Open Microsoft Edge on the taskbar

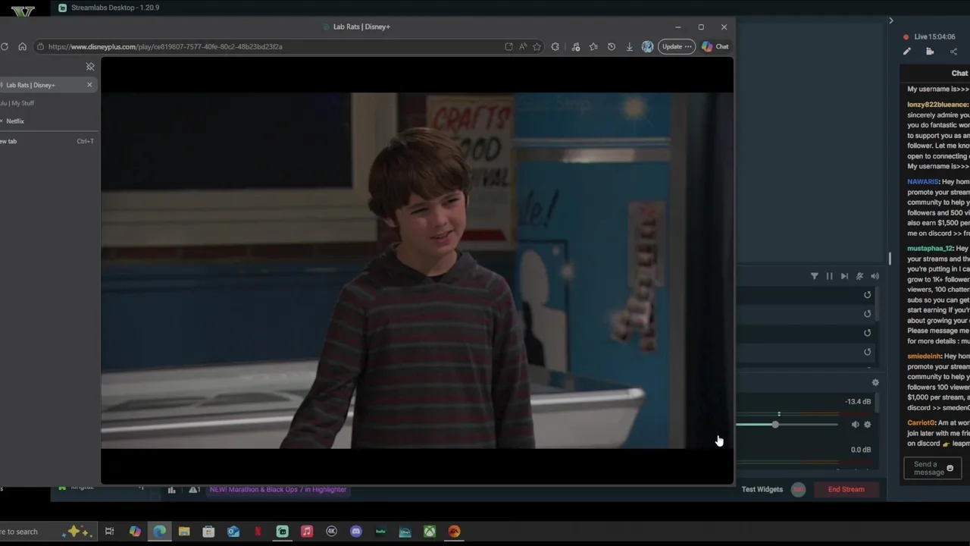tap(159, 532)
